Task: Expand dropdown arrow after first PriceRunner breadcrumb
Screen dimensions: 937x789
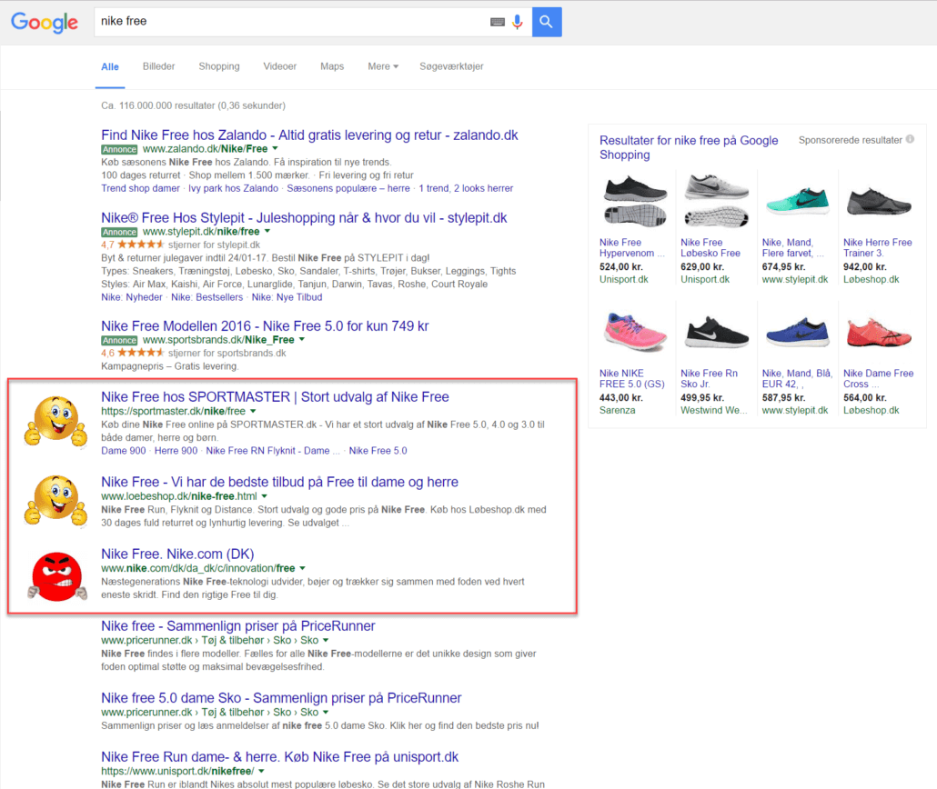Action: tap(326, 640)
